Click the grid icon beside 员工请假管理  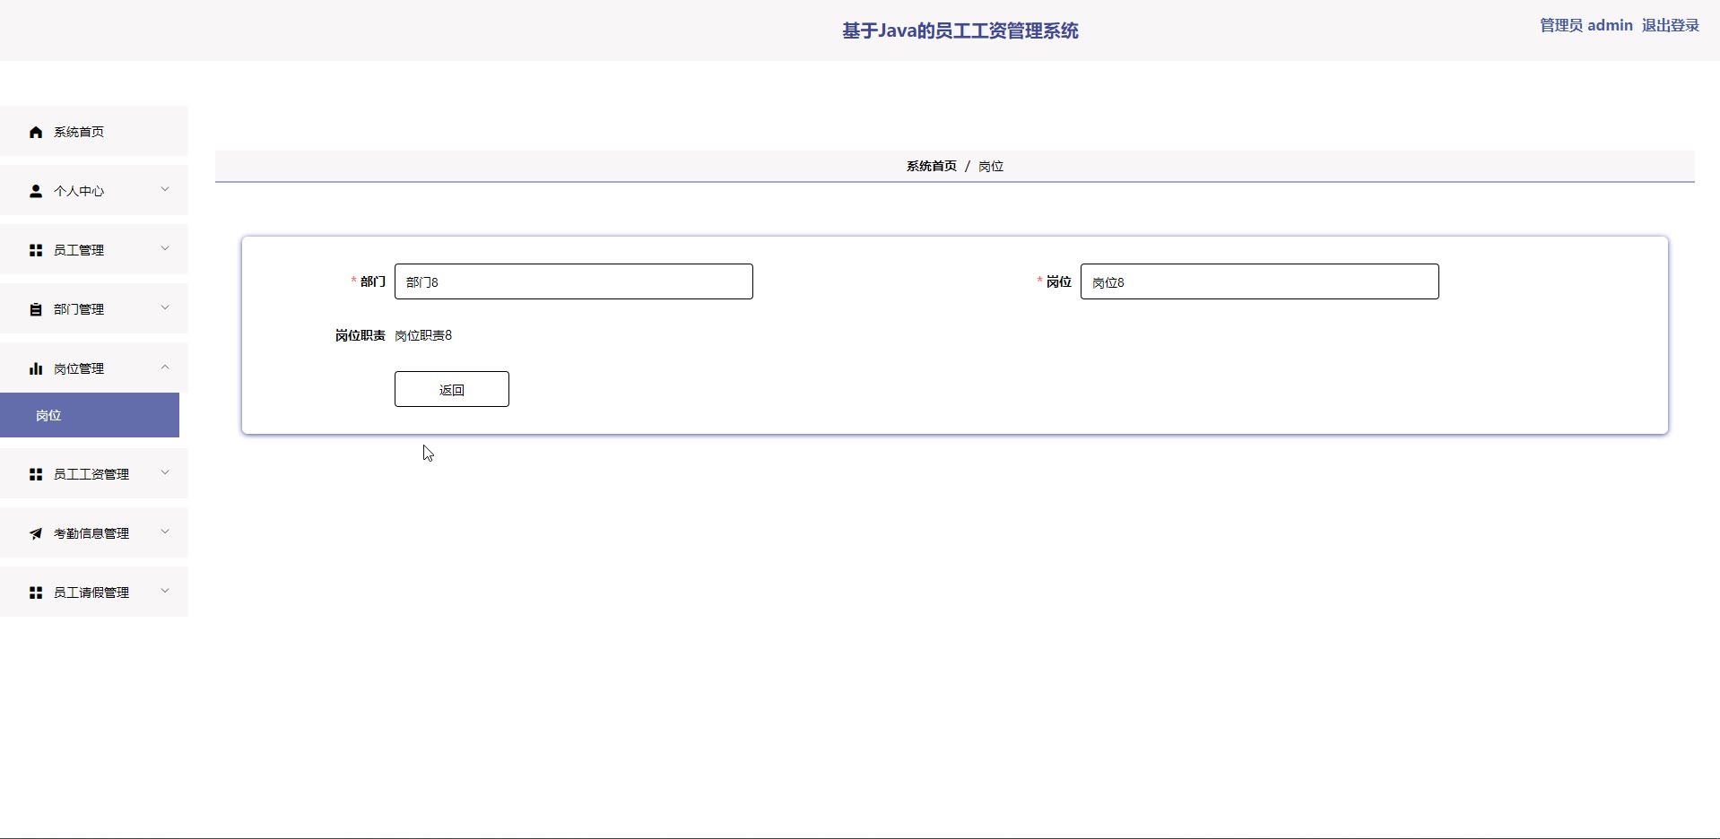click(x=36, y=592)
